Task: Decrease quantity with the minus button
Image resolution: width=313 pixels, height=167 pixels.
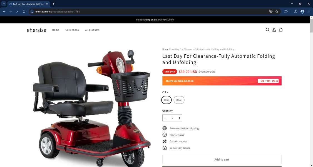Action: [165, 118]
